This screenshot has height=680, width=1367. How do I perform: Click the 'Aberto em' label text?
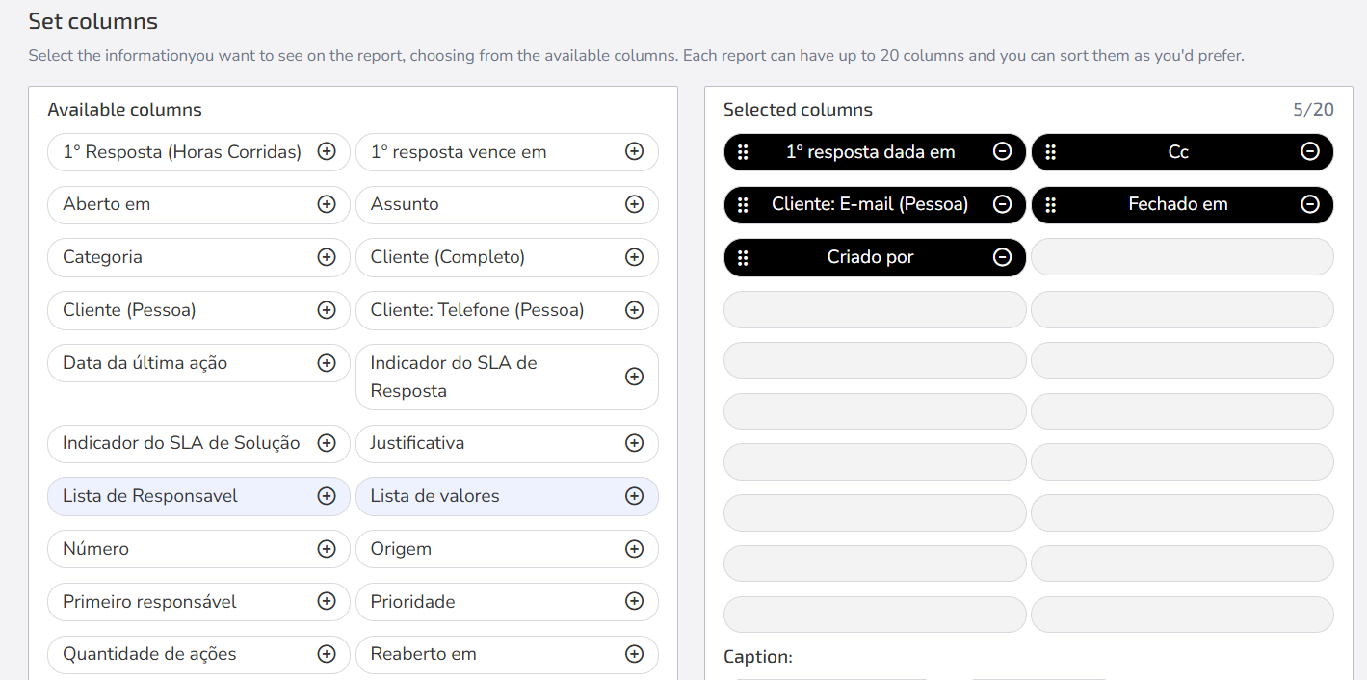click(x=107, y=204)
